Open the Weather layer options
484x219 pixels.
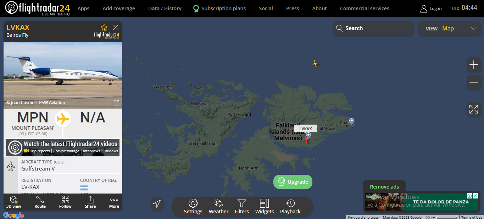pos(218,207)
